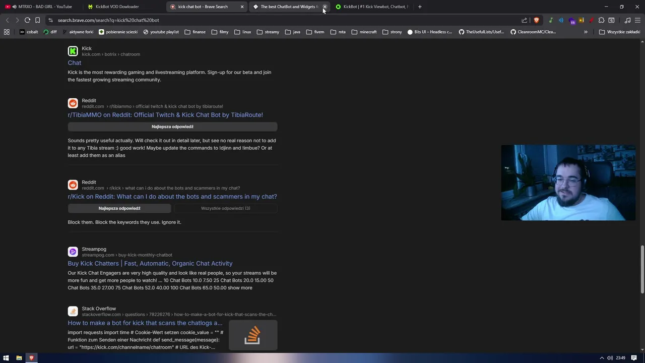Open Kick Chat search result link
This screenshot has width=645, height=363.
[75, 63]
